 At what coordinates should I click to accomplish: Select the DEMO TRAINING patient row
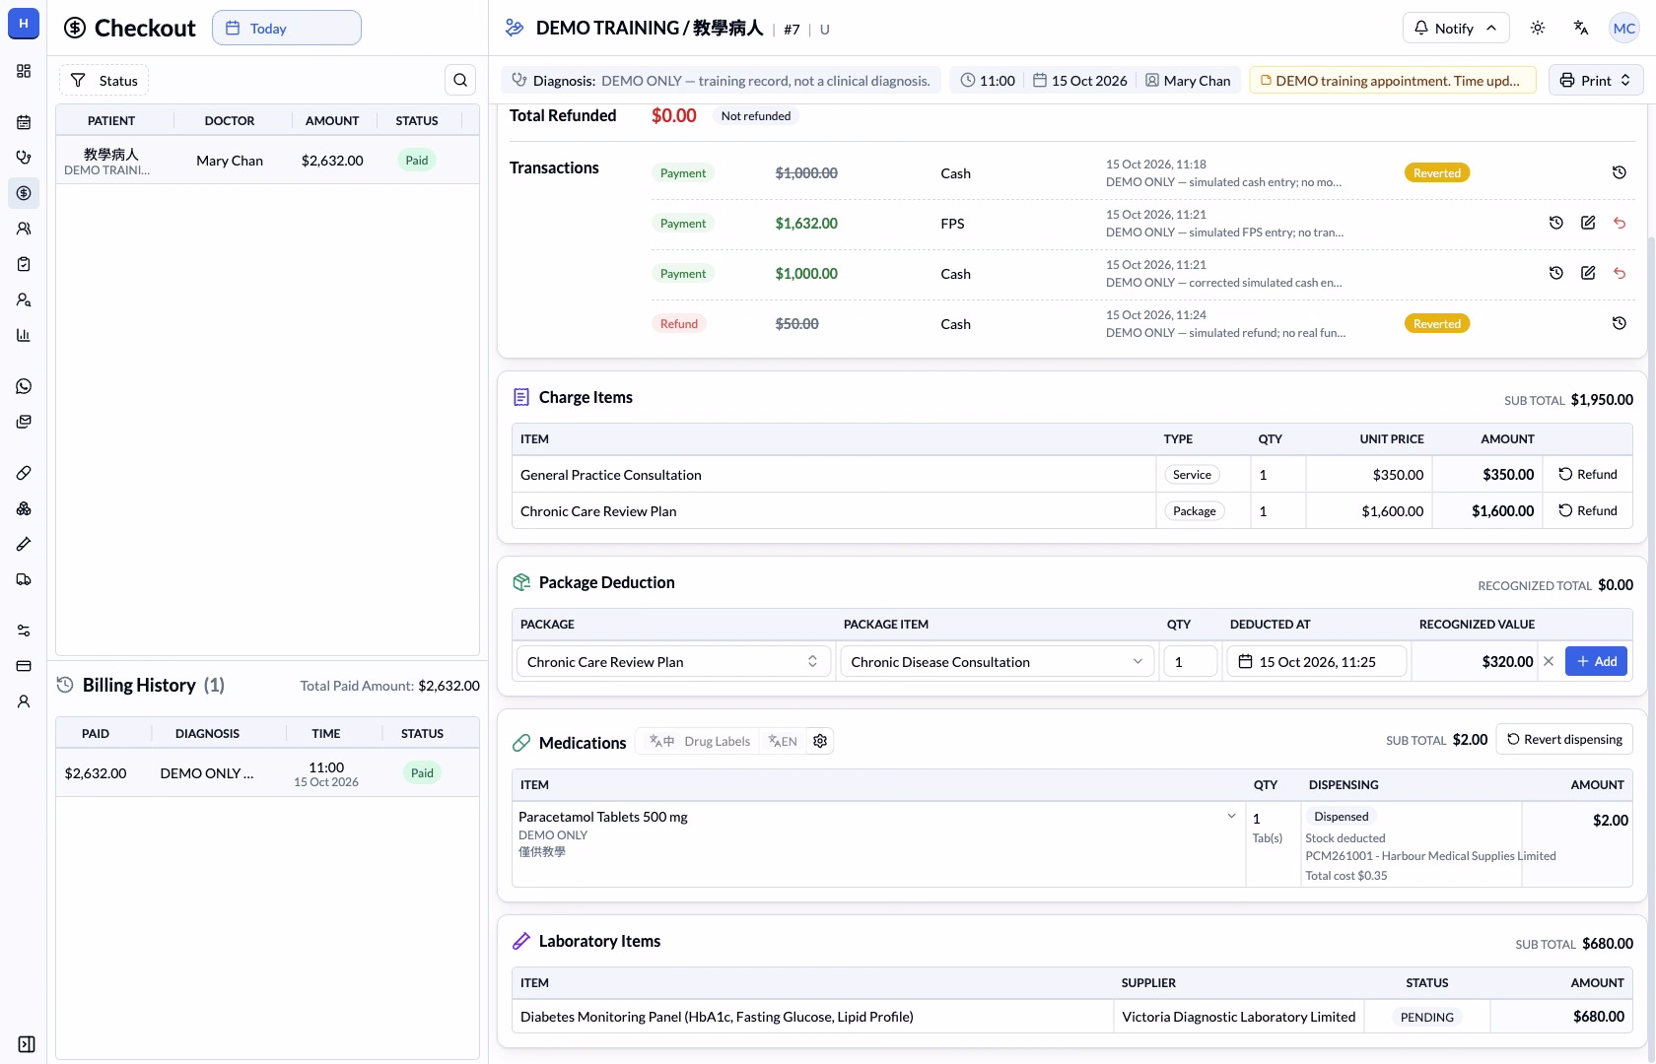[x=267, y=160]
